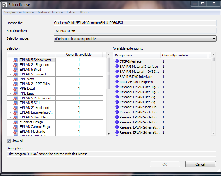This screenshot has height=176, width=221.
Task: Open the Extras menu
Action: 71,12
